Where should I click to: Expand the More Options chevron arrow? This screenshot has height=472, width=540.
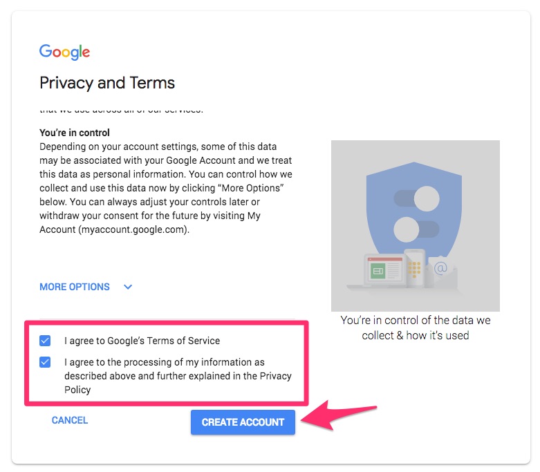pyautogui.click(x=128, y=287)
